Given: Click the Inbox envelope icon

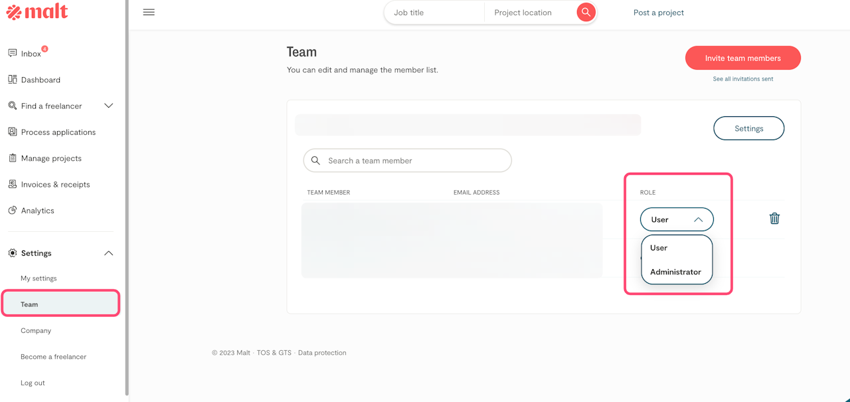Looking at the screenshot, I should tap(13, 53).
